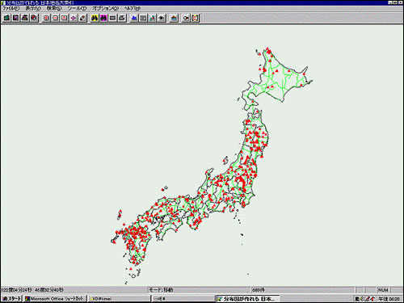
Task: Open the 検索(S) menu
Action: coord(54,8)
